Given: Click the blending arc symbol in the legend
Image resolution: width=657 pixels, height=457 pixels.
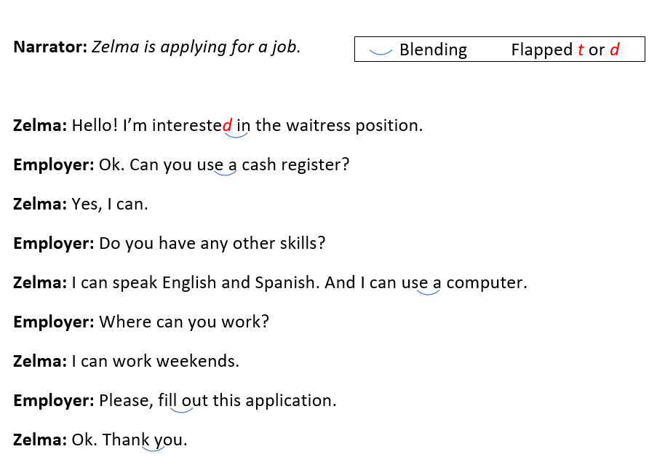Looking at the screenshot, I should coord(381,52).
